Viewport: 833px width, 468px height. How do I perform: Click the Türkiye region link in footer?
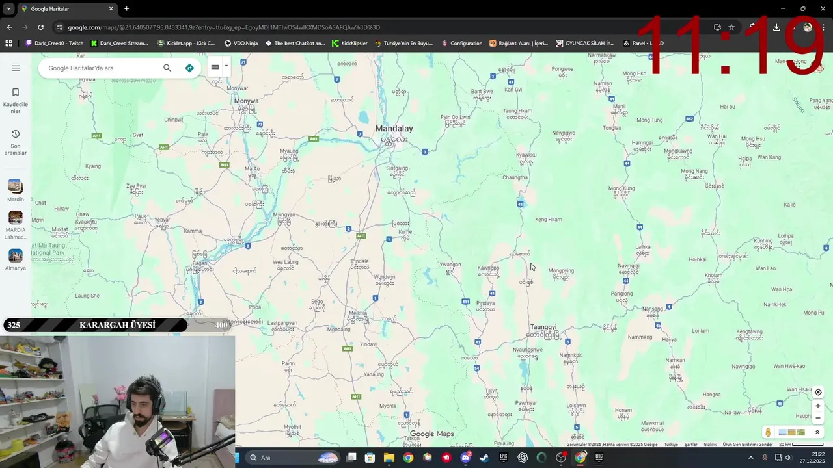671,445
